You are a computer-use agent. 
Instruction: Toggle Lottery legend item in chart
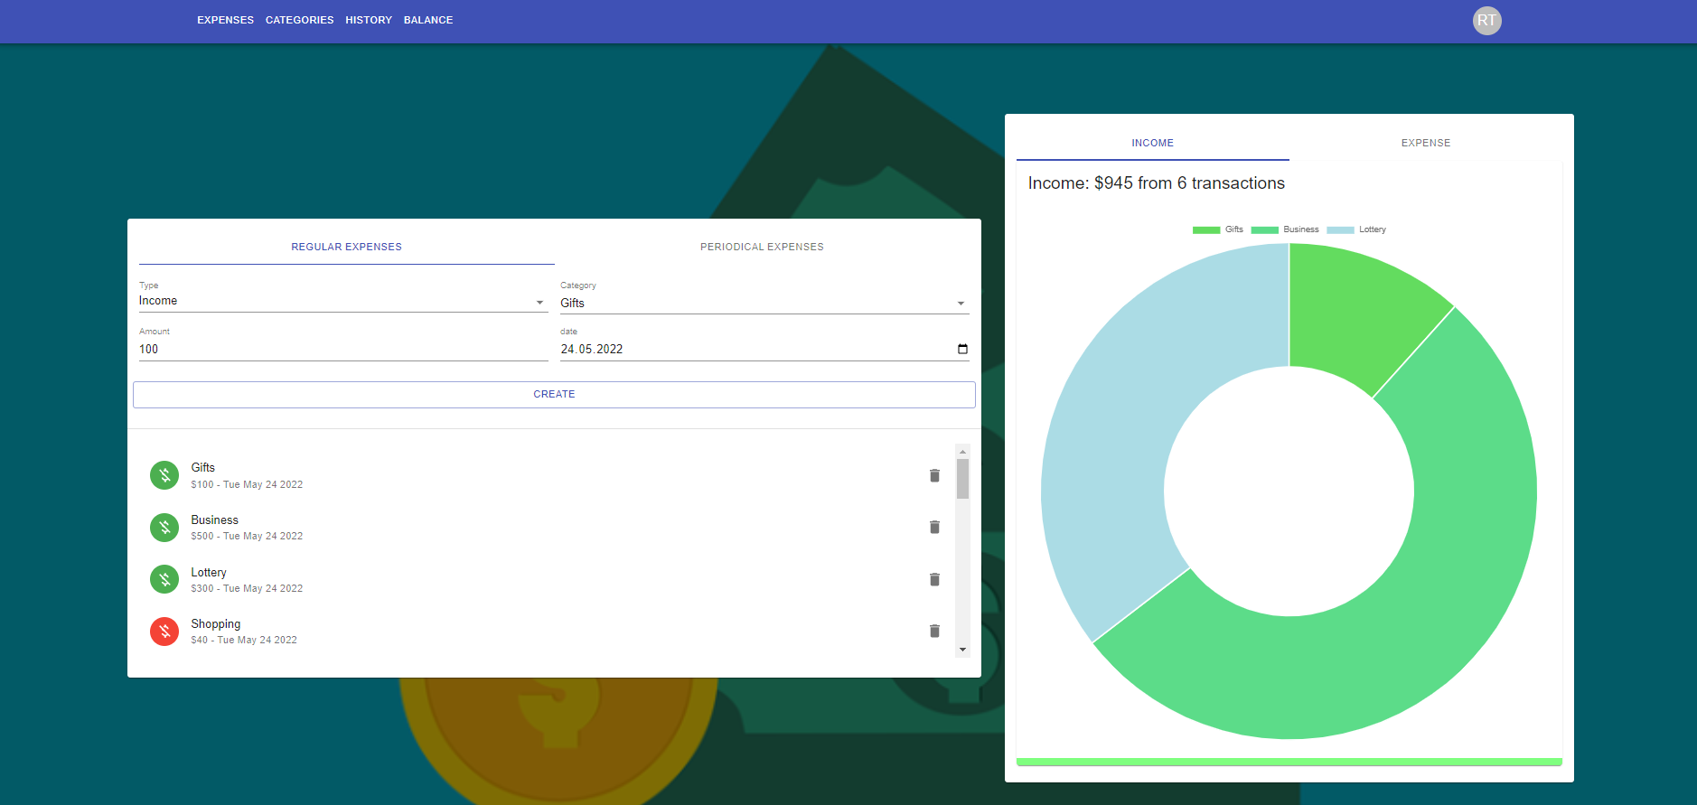pos(1356,229)
